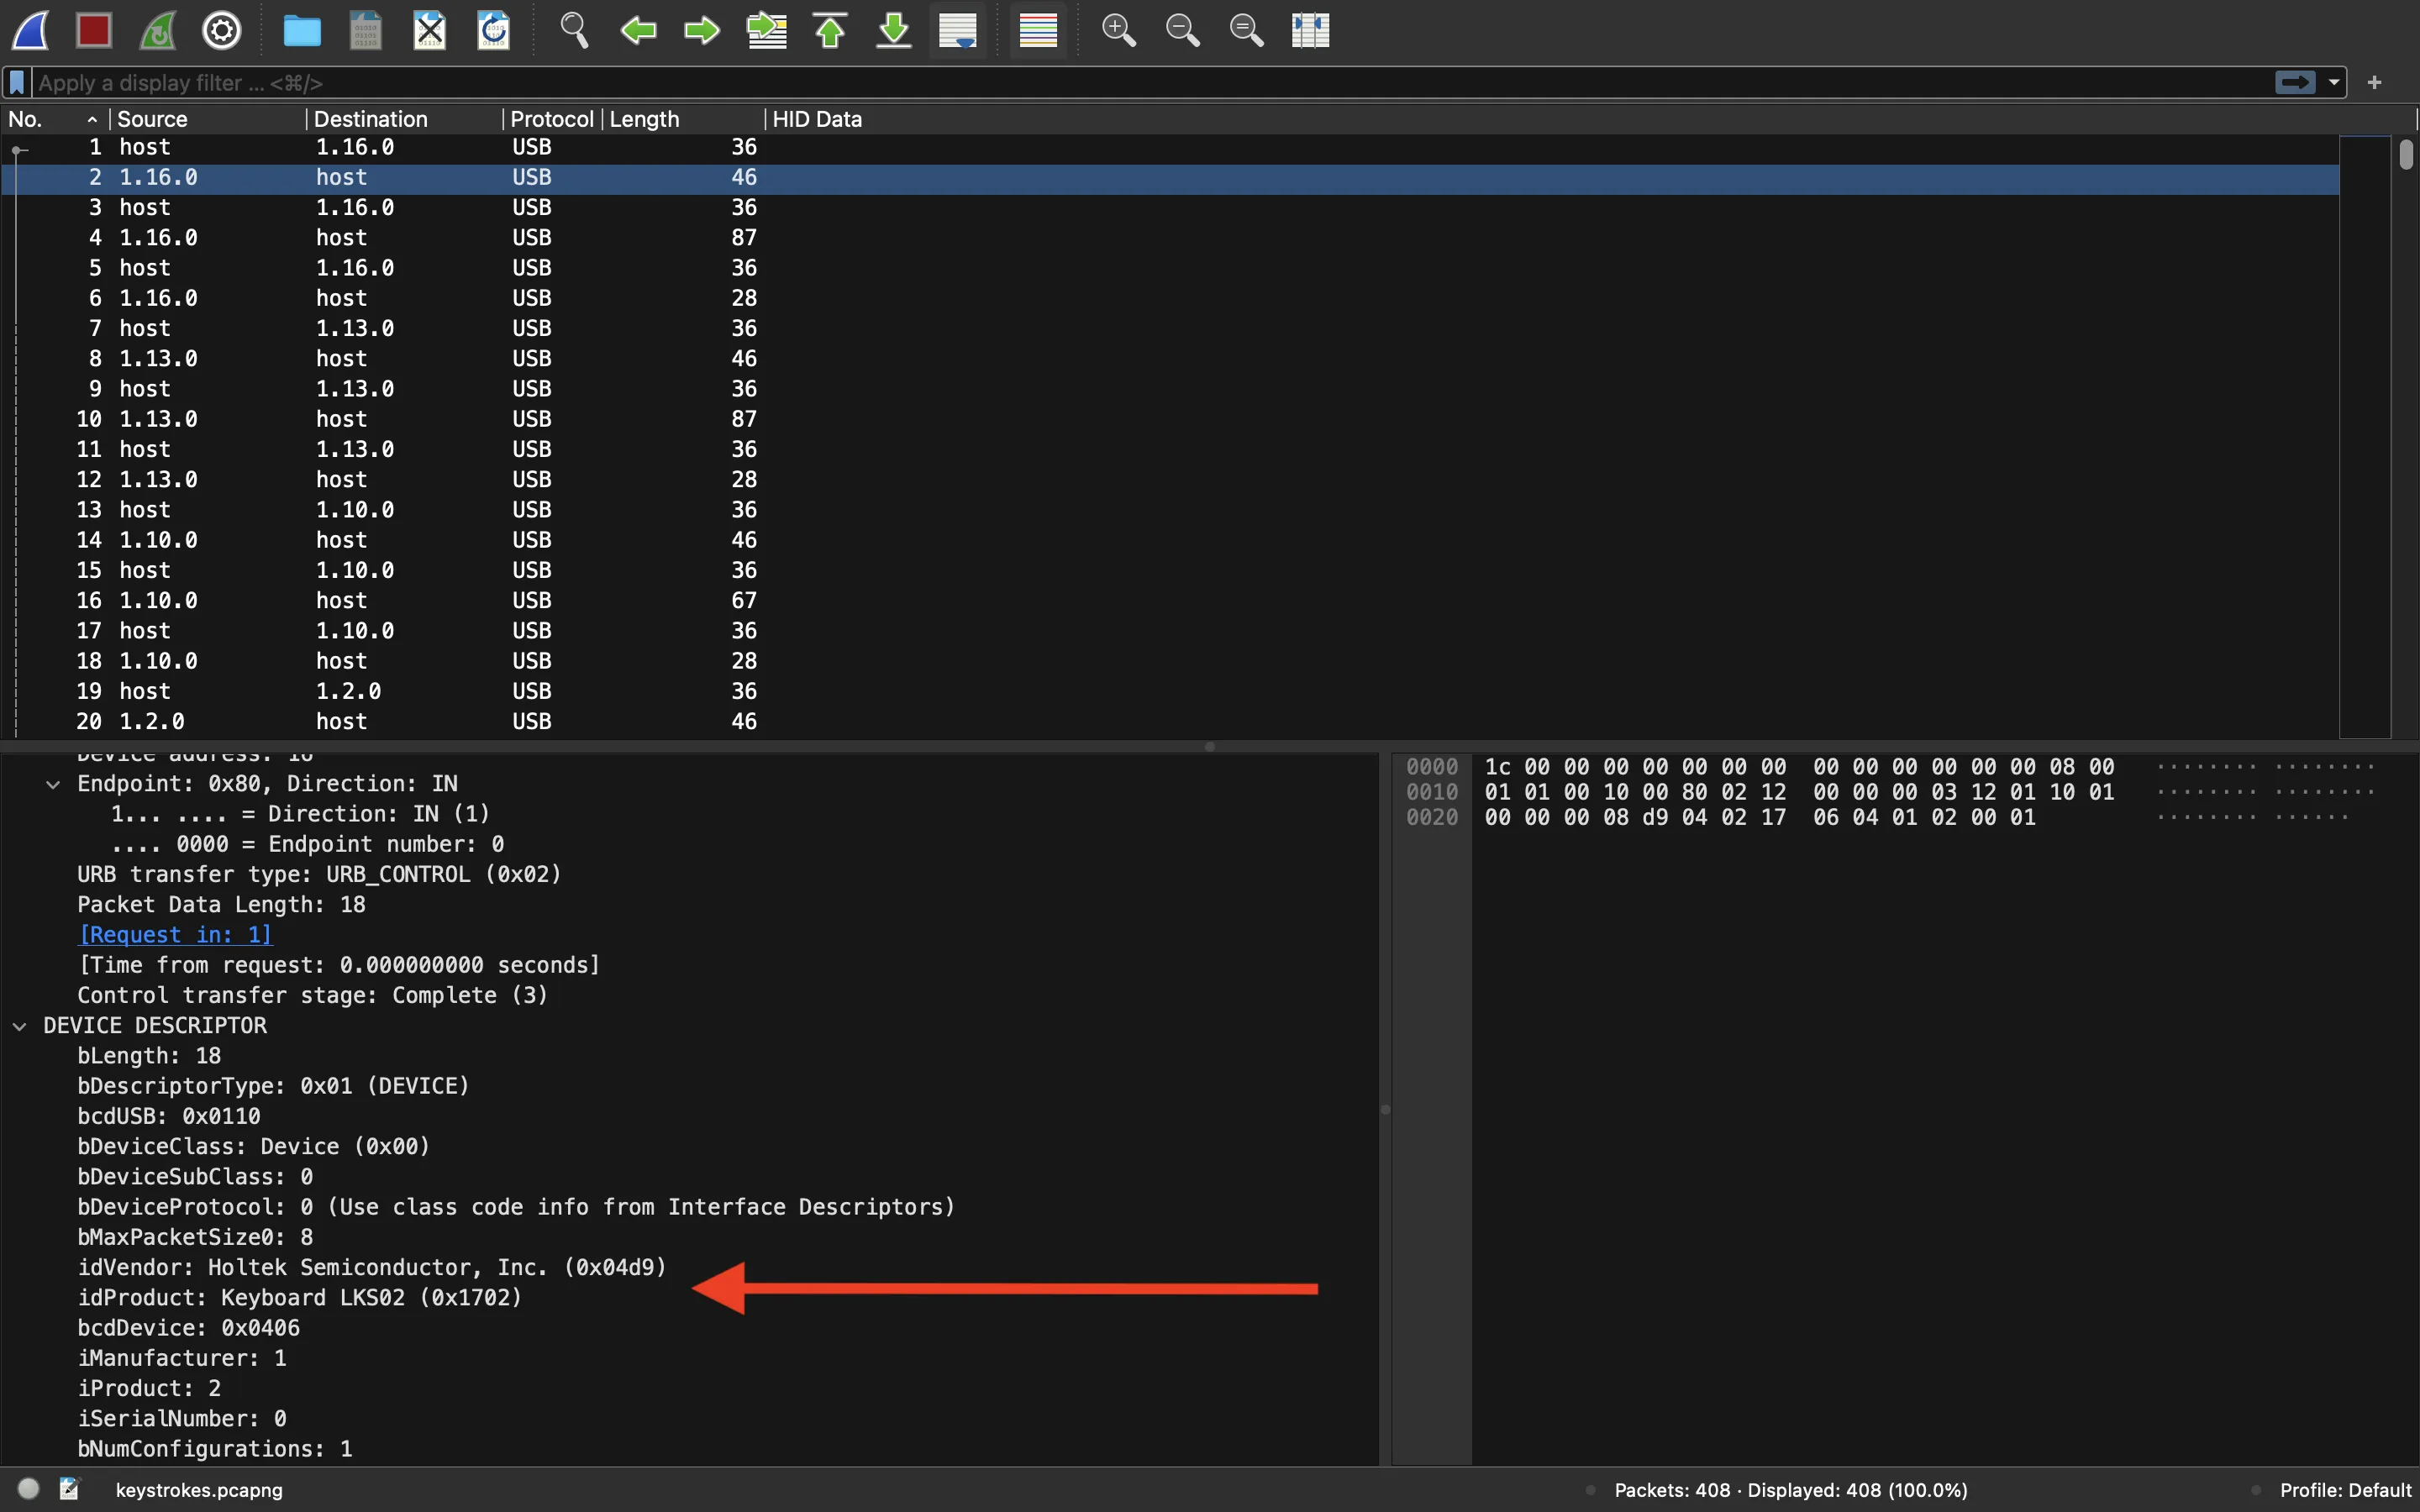The image size is (2420, 1512).
Task: Click the display filter input field
Action: (x=1150, y=82)
